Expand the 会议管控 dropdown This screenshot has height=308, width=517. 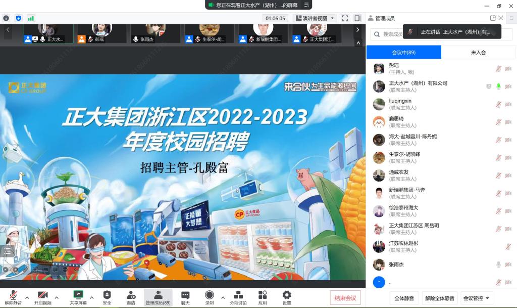(477, 298)
